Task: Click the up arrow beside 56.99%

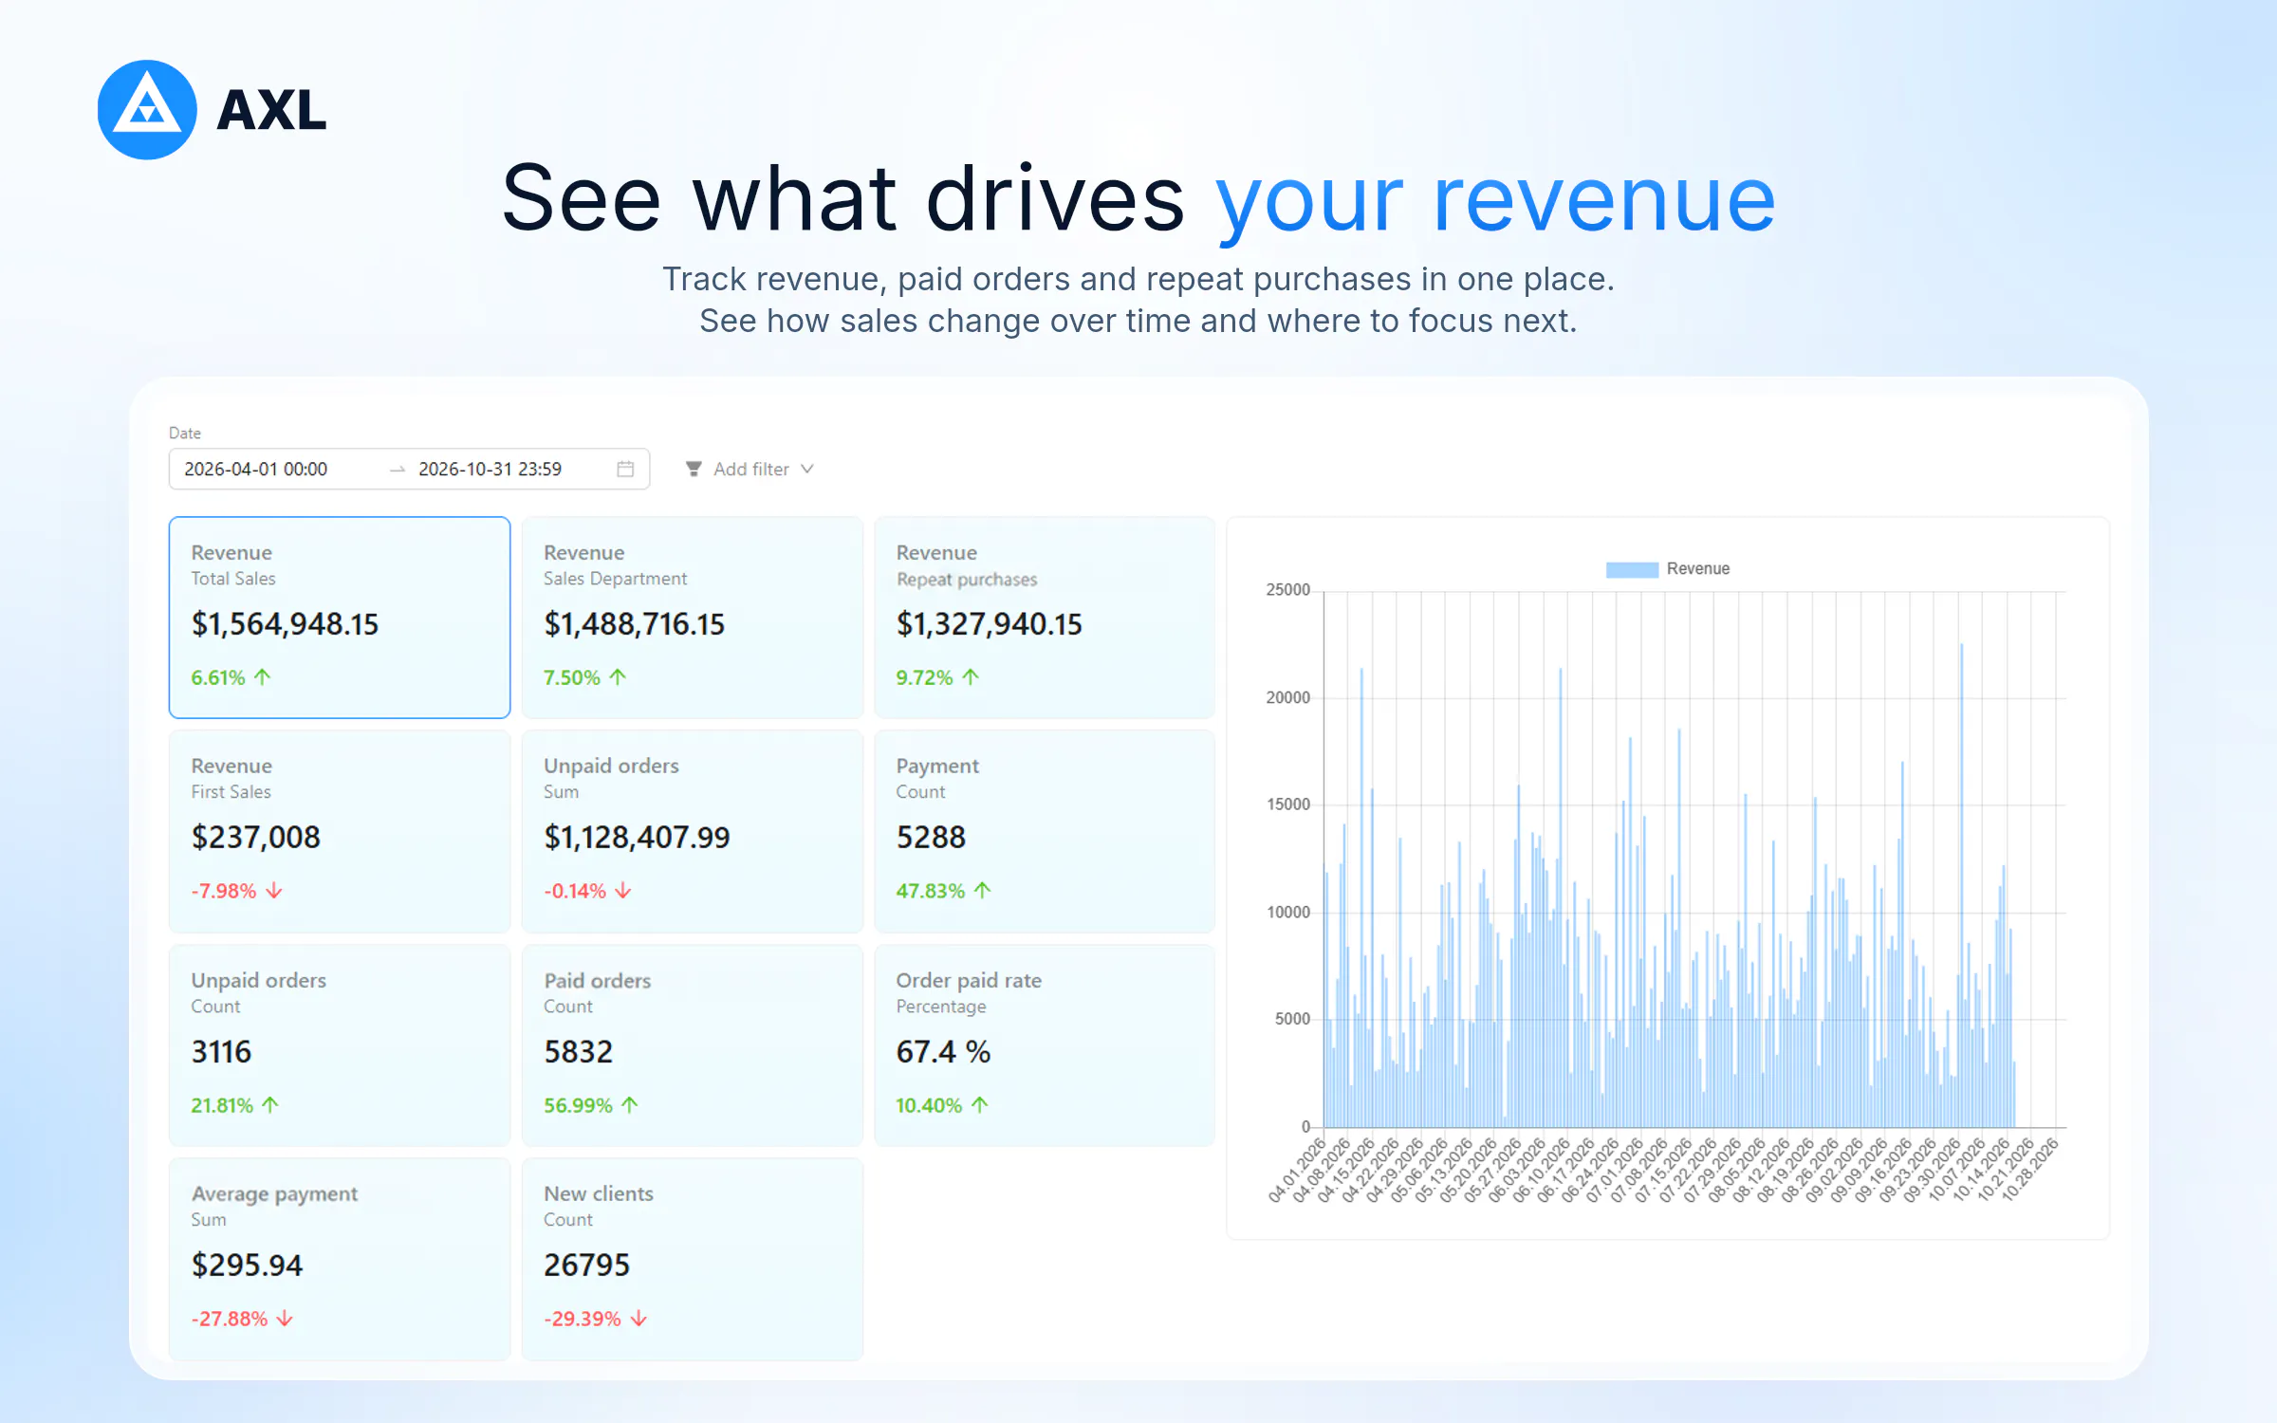Action: click(x=630, y=1105)
